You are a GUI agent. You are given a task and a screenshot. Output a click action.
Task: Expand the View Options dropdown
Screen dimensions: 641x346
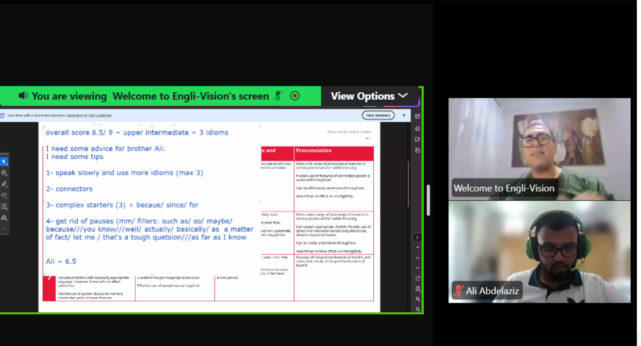[369, 96]
